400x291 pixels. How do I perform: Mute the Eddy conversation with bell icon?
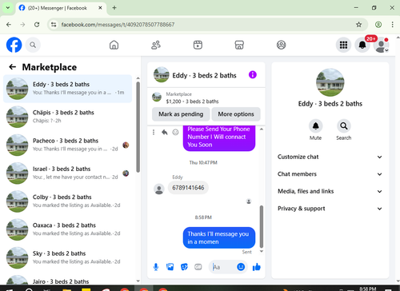(315, 126)
